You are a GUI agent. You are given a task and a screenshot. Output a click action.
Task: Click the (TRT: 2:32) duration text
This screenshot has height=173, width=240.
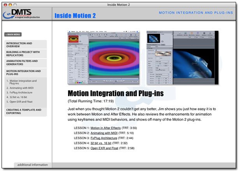click(120, 143)
